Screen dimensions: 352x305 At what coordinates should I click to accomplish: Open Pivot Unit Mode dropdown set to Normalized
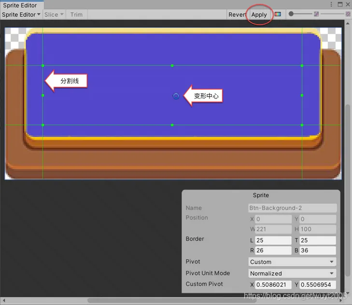pos(292,273)
